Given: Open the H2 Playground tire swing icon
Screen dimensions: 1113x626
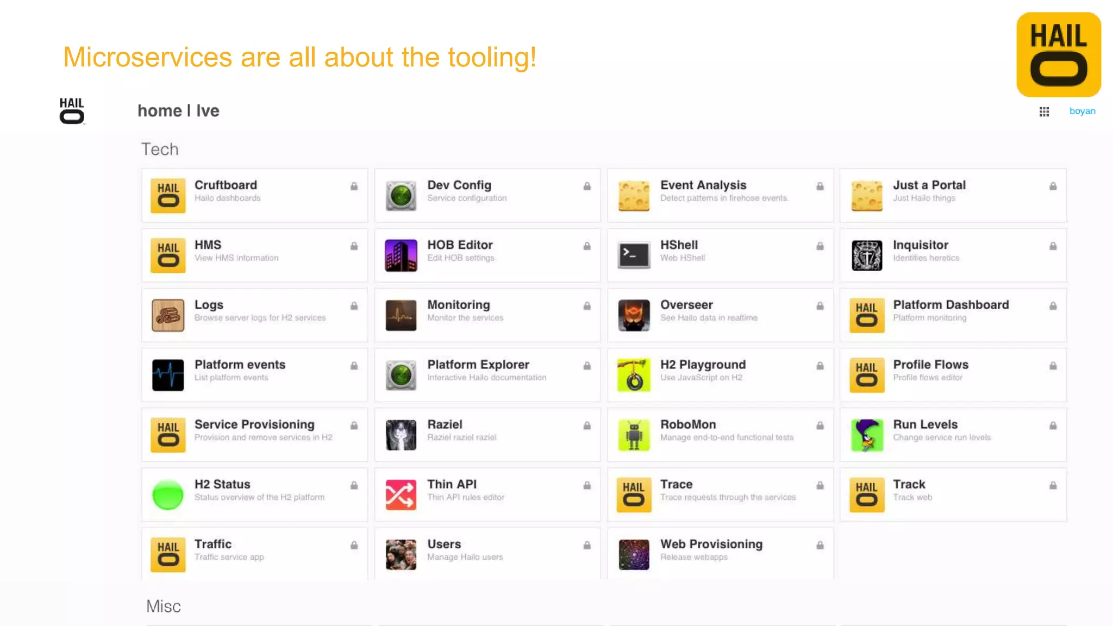Looking at the screenshot, I should point(634,375).
